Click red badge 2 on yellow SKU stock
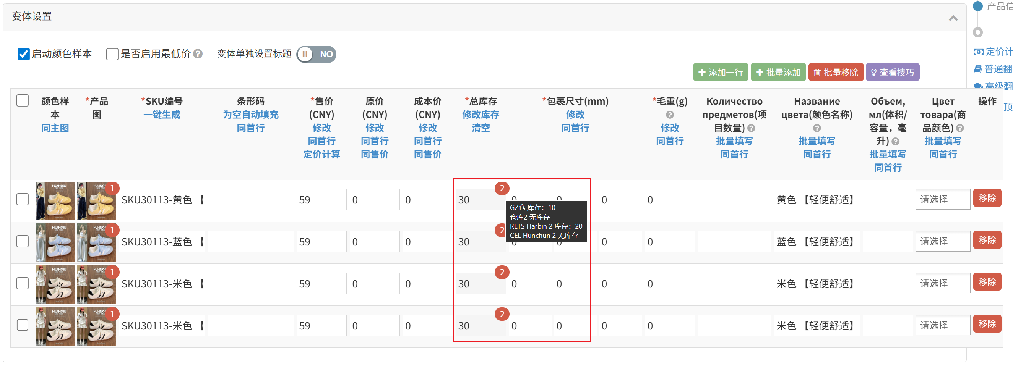The height and width of the screenshot is (365, 1013). pyautogui.click(x=502, y=189)
